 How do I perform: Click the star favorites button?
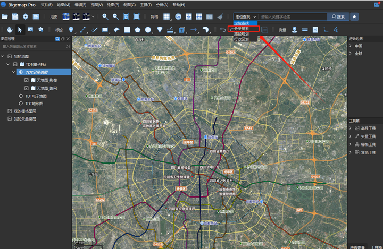354,16
